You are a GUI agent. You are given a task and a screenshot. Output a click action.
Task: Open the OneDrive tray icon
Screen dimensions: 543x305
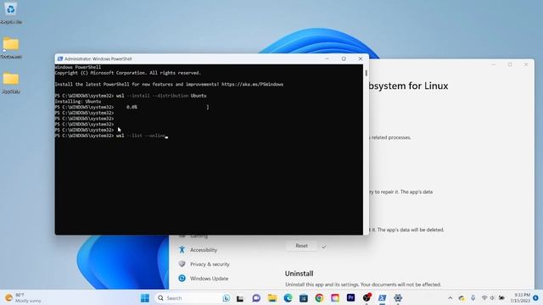click(462, 297)
